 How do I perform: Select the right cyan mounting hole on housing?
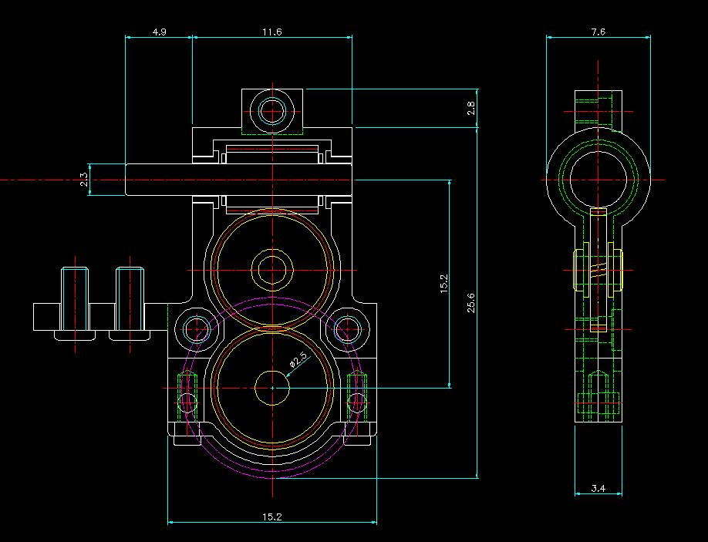click(x=347, y=328)
